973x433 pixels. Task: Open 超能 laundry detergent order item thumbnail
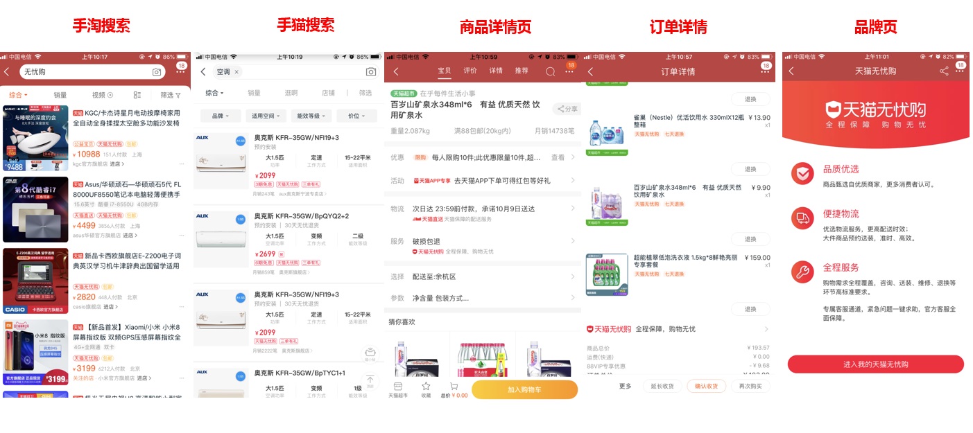607,275
